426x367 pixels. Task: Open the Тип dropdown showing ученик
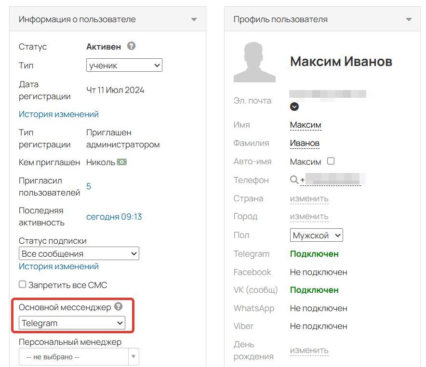(124, 65)
